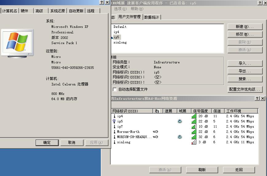This screenshot has width=267, height=176.
Task: Switch to 数据统计 tab
Action: tap(151, 17)
